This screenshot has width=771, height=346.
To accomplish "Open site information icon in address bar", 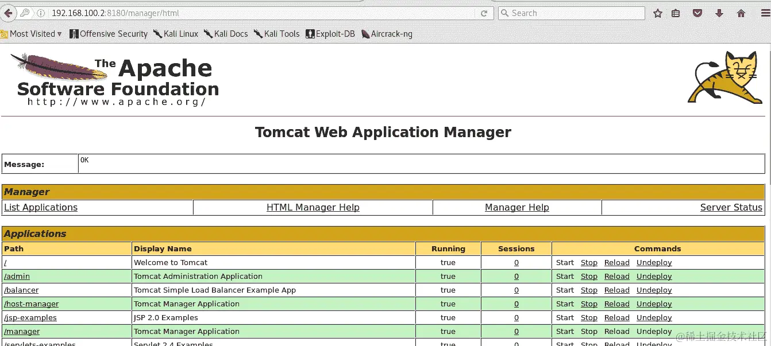I will (41, 13).
